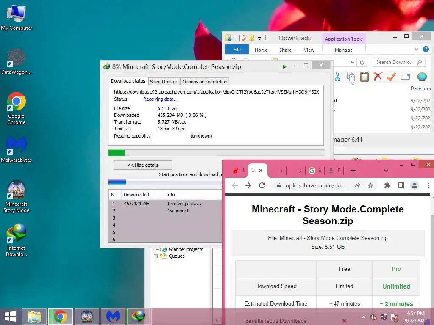Click the red X Delete icon in Downloads toolbar
434x325 pixels.
pyautogui.click(x=378, y=77)
